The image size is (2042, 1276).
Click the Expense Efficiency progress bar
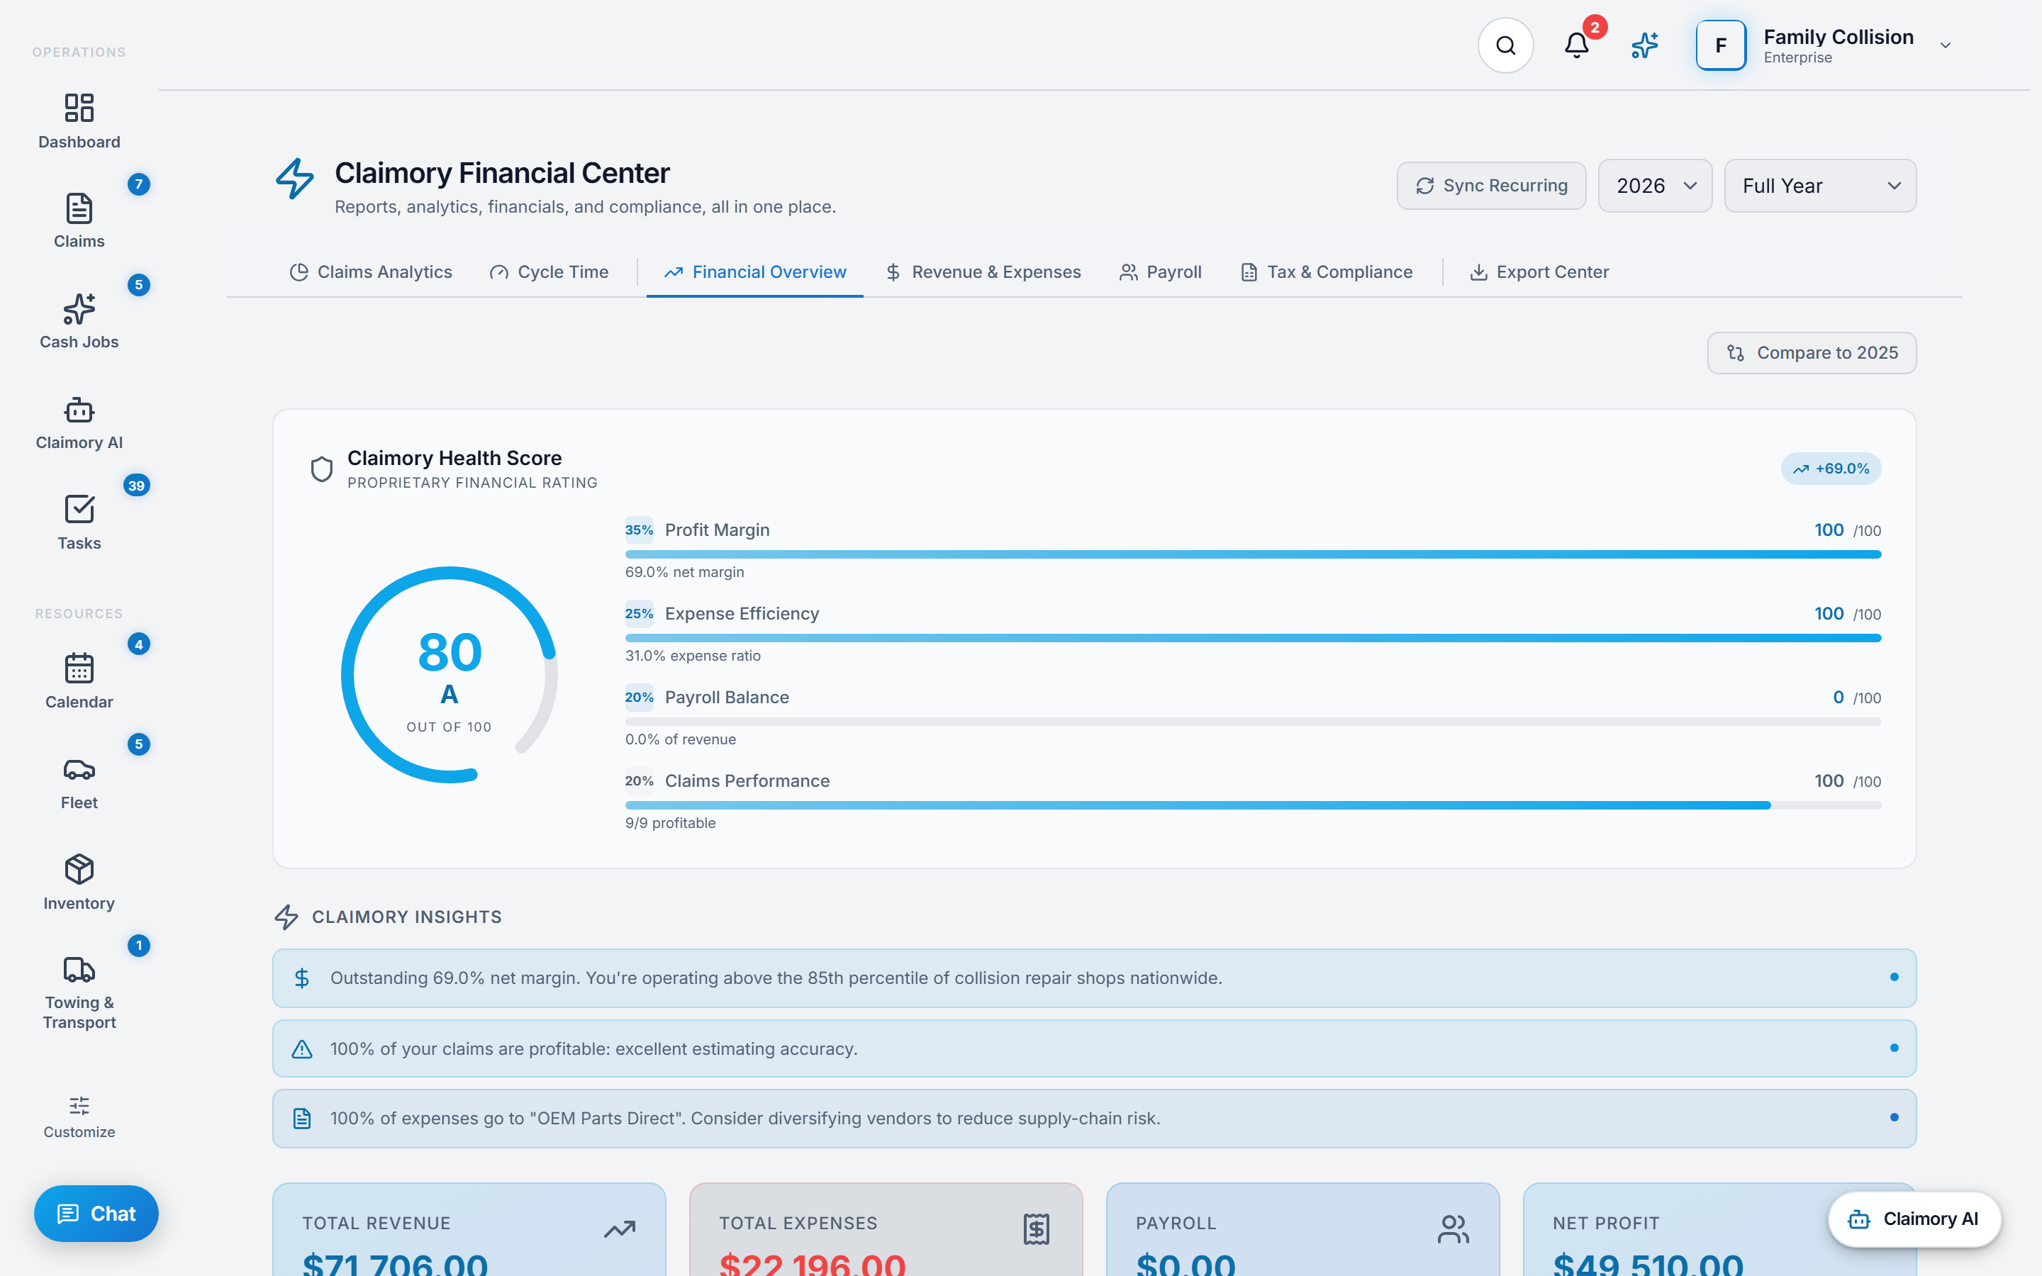click(1253, 638)
